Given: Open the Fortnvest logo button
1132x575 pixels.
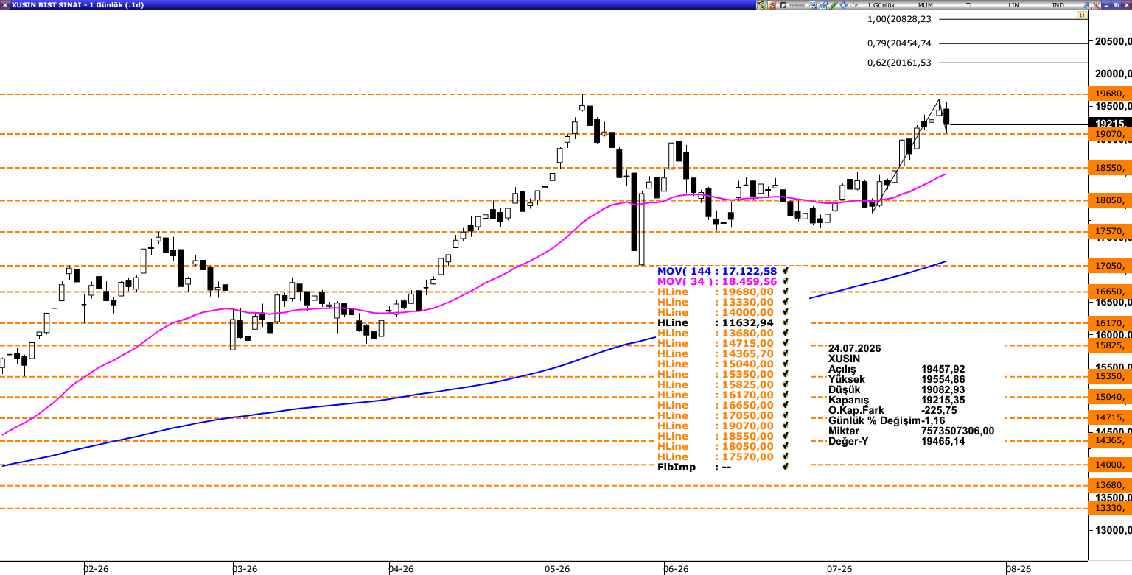Looking at the screenshot, I should tap(792, 5).
